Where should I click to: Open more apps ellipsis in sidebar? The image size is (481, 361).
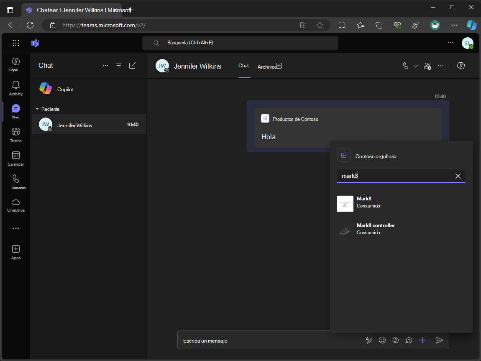point(15,228)
